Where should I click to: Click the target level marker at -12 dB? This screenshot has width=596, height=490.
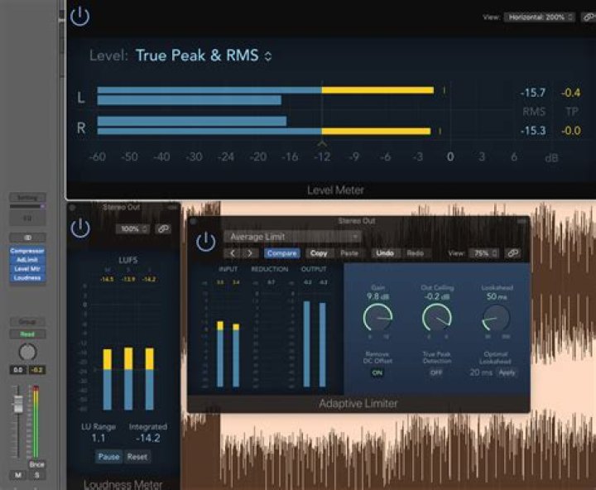tap(322, 144)
